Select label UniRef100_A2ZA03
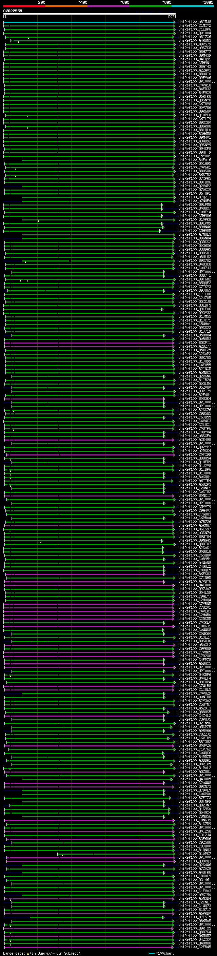This screenshot has height=956, width=217. pos(194,71)
